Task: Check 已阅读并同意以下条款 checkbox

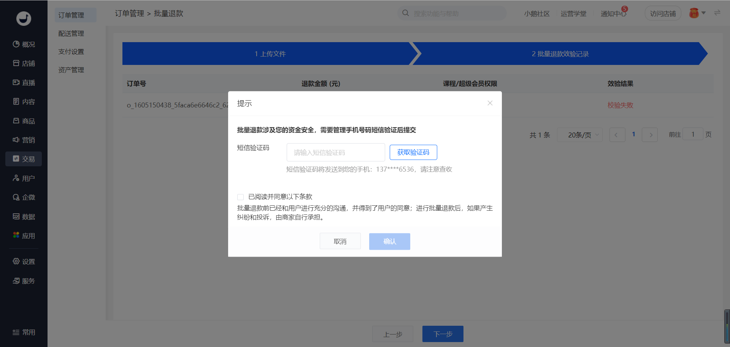Action: click(240, 197)
